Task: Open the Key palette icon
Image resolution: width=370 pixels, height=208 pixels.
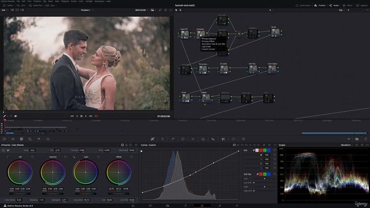Action: click(x=223, y=139)
